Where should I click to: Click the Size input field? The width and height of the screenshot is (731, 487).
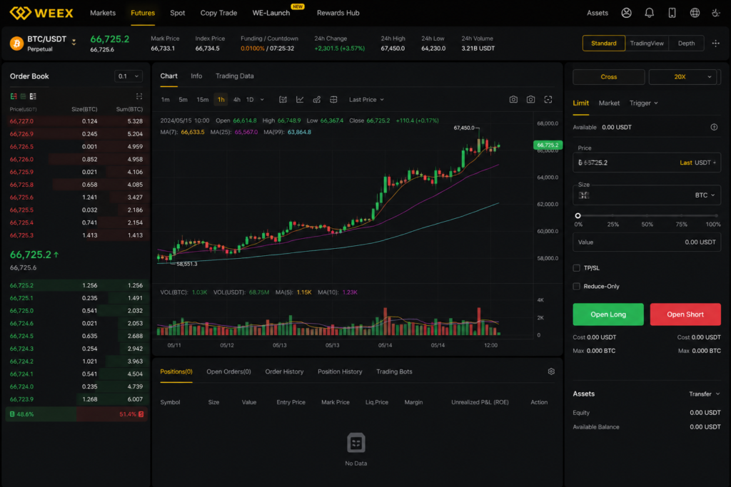click(647, 195)
